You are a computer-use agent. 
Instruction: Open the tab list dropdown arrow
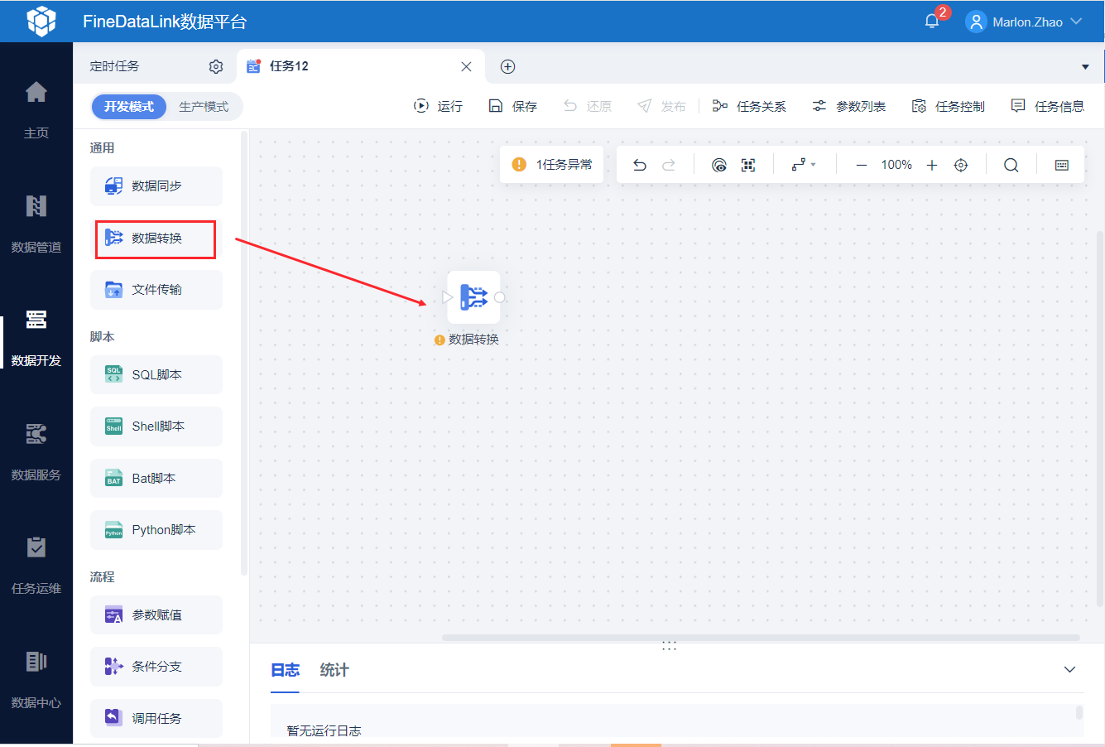[x=1086, y=67]
